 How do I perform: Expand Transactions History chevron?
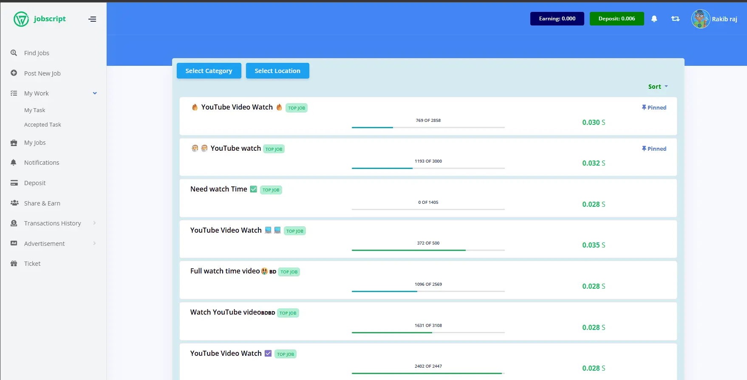[x=94, y=223]
